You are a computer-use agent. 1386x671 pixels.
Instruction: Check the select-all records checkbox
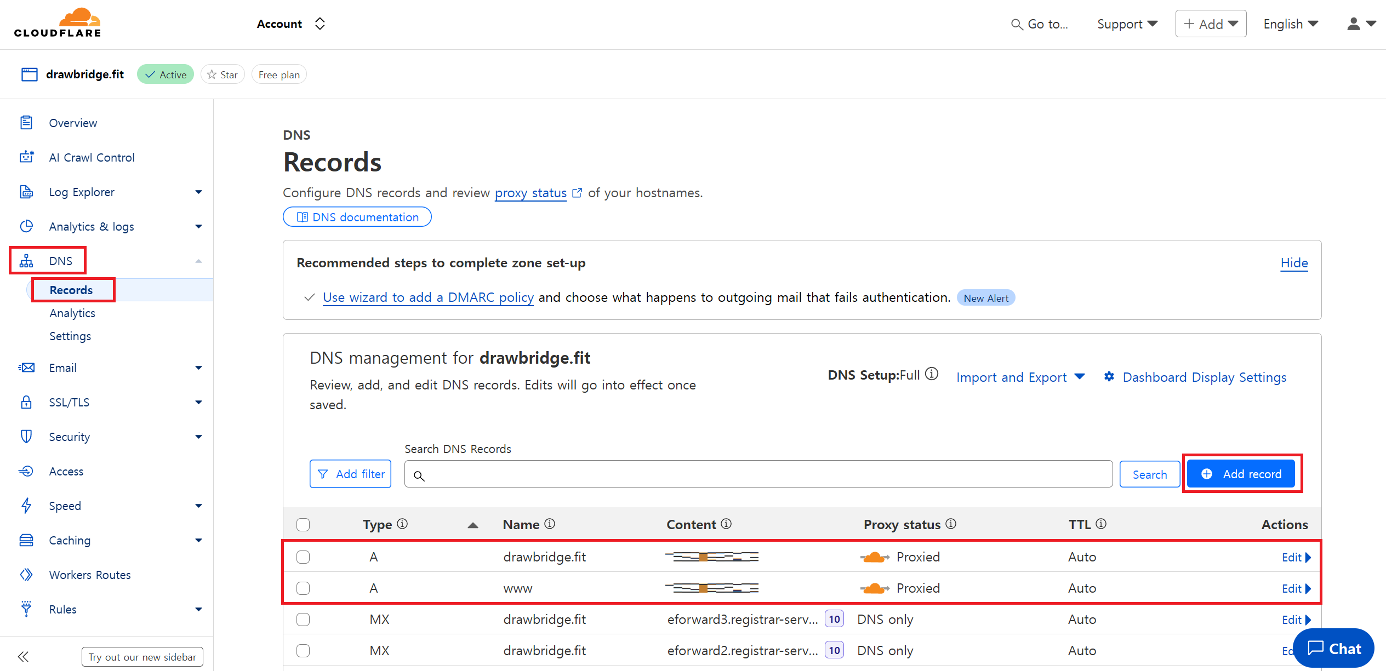pos(303,524)
